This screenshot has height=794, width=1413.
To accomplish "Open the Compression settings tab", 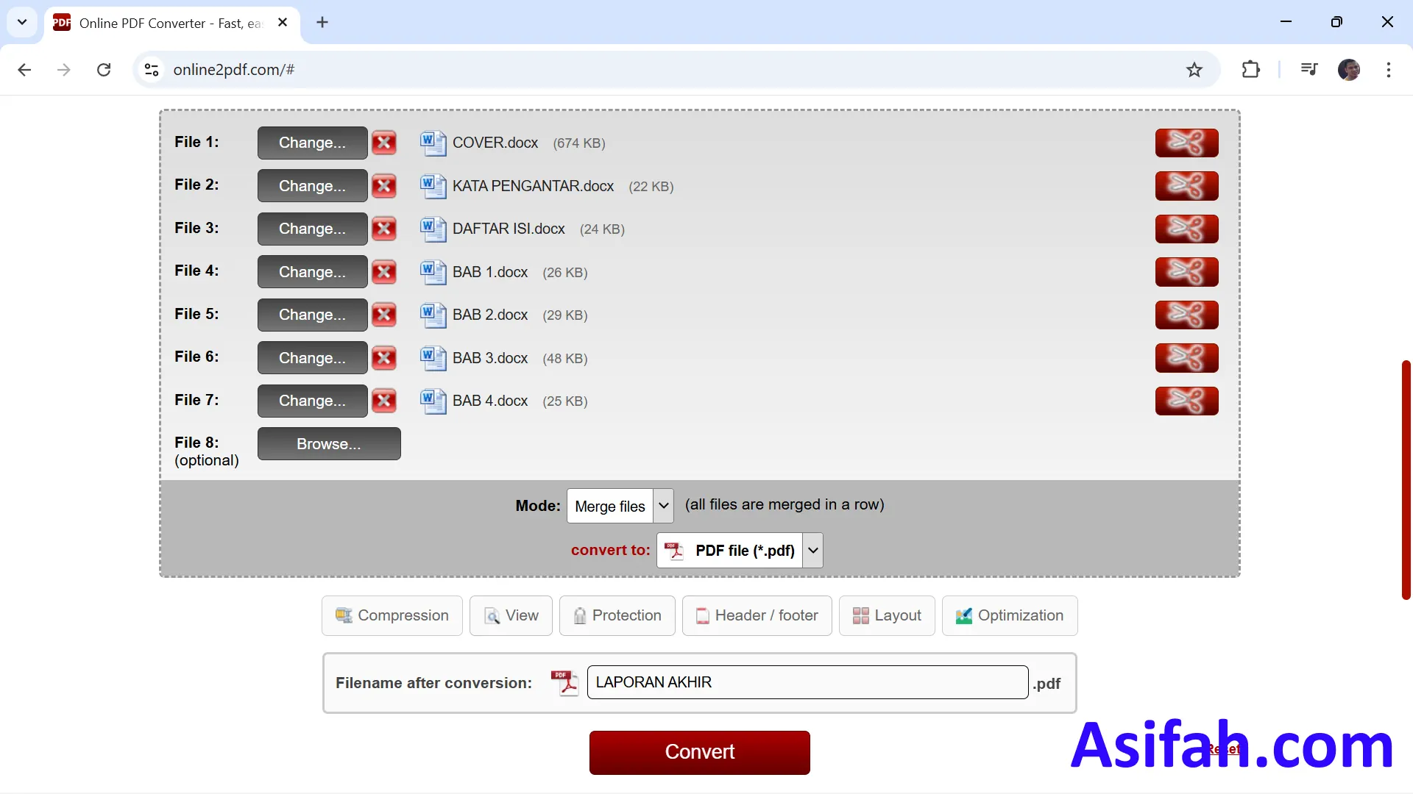I will coord(392,615).
